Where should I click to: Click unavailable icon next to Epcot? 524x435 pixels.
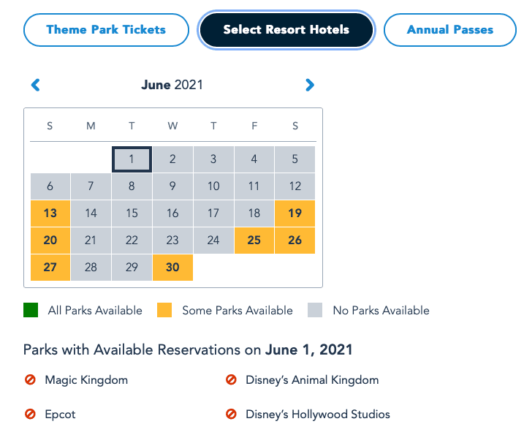click(x=30, y=414)
